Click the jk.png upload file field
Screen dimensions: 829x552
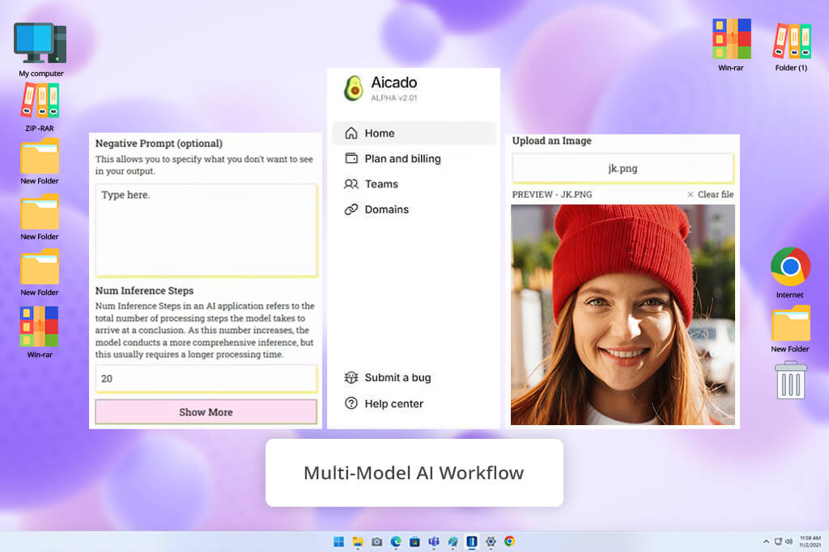coord(623,168)
